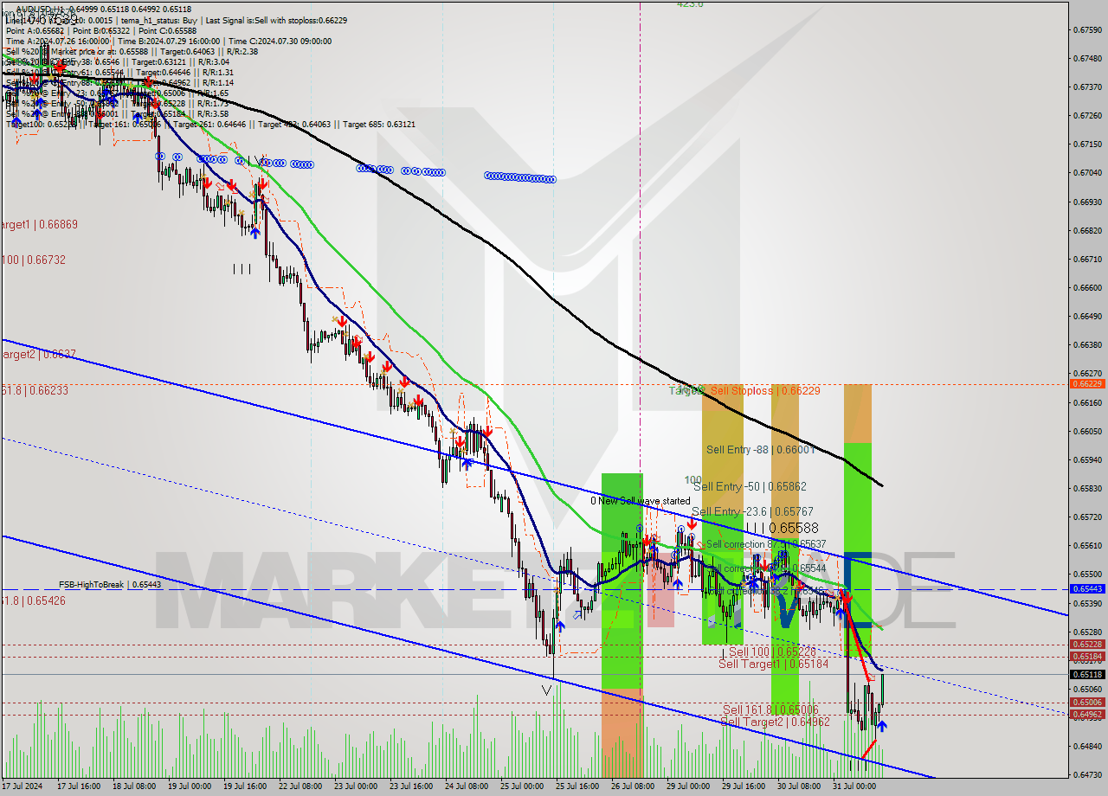Click the '61.8 | 0.66233' label
The image size is (1108, 796).
coord(35,390)
